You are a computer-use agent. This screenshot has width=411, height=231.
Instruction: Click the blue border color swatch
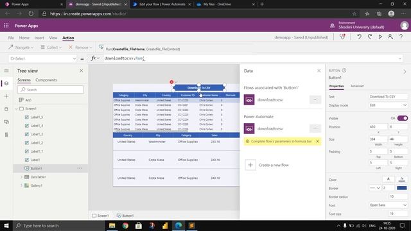coord(401,188)
